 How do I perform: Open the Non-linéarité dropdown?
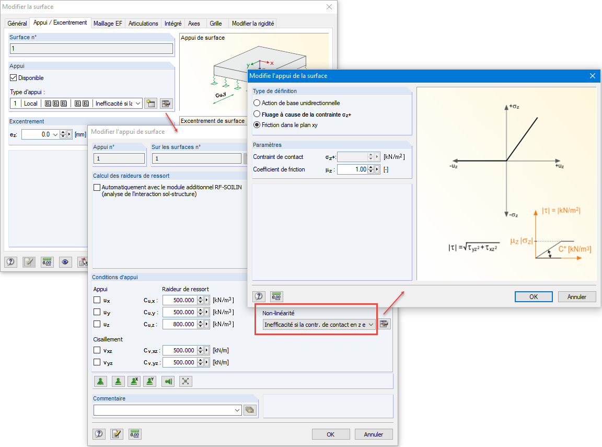tap(371, 325)
